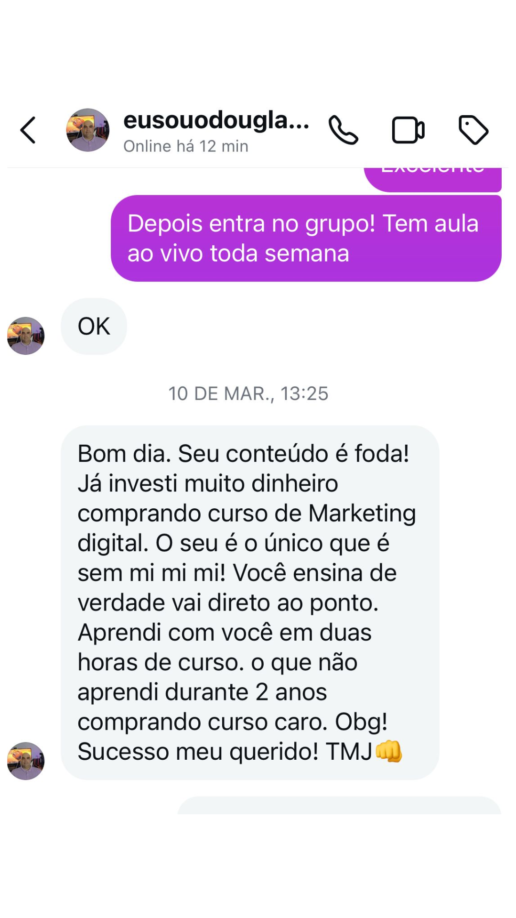Select the purple "Depois entra no grupo!" bubble
This screenshot has height=918, width=516.
click(x=306, y=238)
